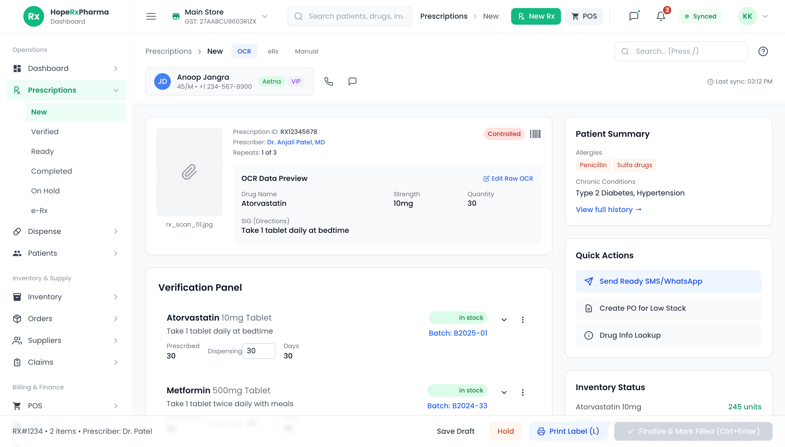The image size is (785, 447).
Task: Collapse the Prescriptions sidebar section
Action: point(116,90)
